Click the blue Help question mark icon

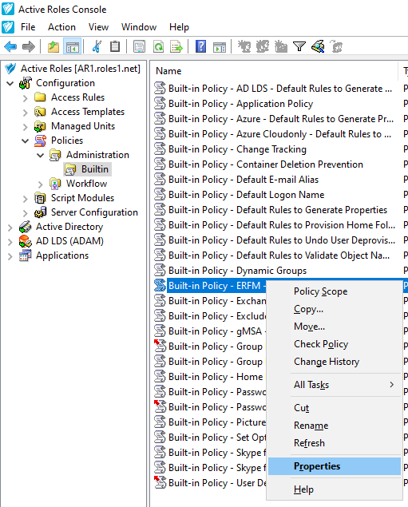tap(200, 46)
